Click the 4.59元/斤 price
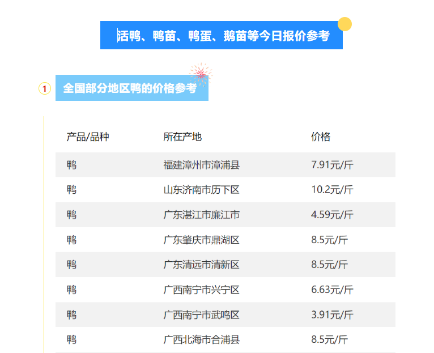 coord(332,215)
